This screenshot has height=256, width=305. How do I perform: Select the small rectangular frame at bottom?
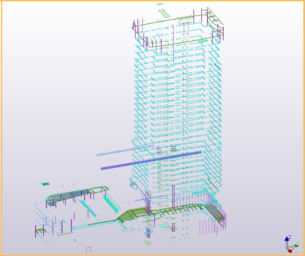[88, 250]
